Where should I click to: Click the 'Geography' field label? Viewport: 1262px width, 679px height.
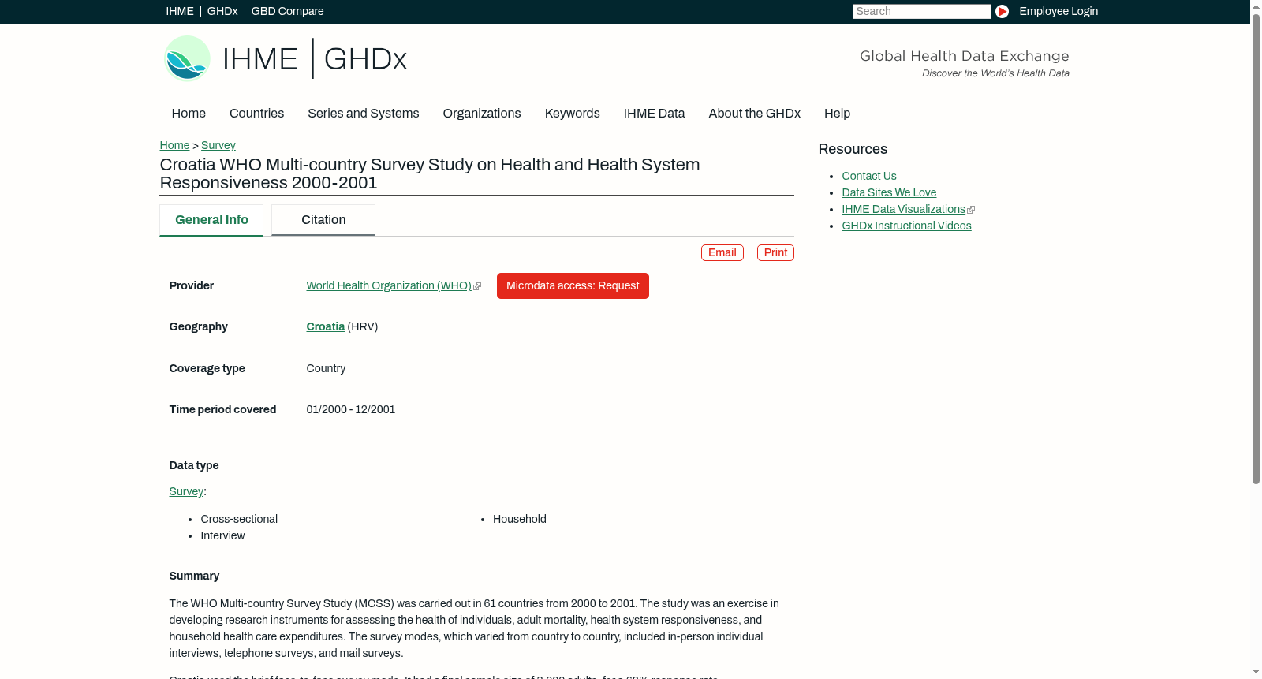click(198, 326)
